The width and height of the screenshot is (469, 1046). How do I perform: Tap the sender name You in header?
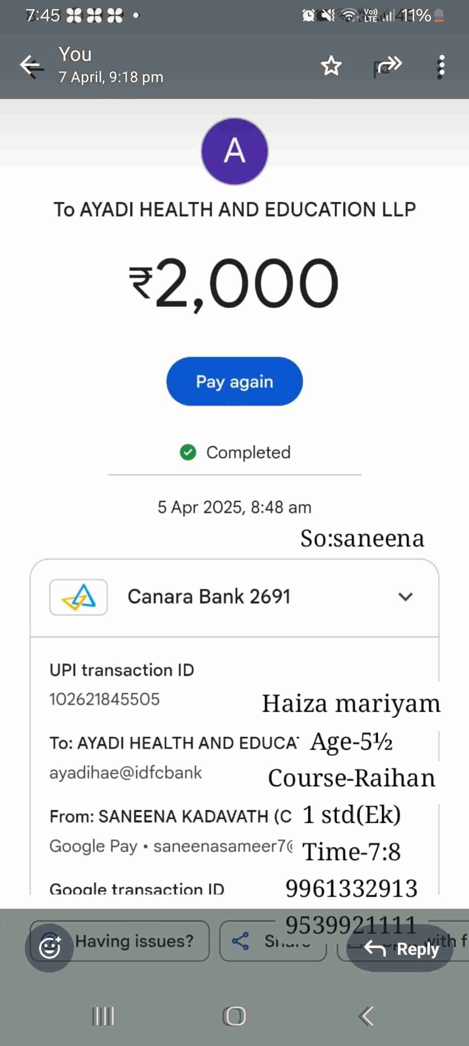coord(76,54)
